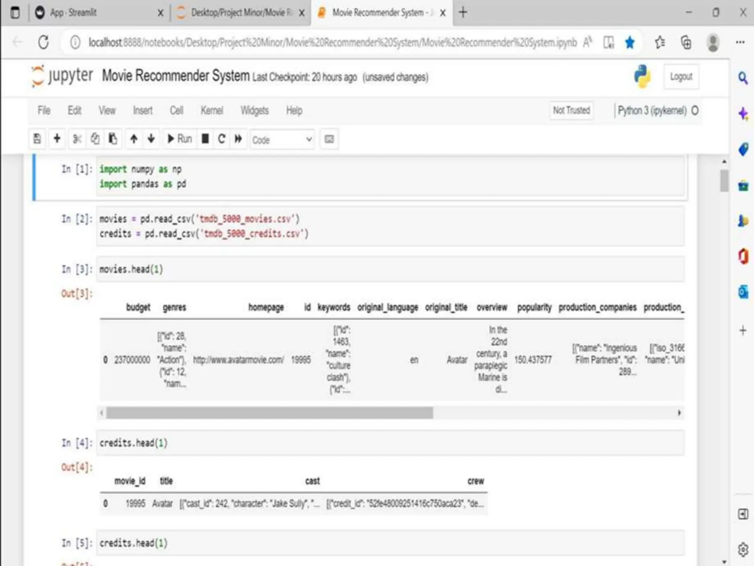Move selected cell down arrow

[x=151, y=139]
